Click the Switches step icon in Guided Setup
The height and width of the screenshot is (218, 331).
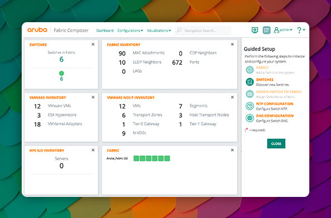[250, 82]
